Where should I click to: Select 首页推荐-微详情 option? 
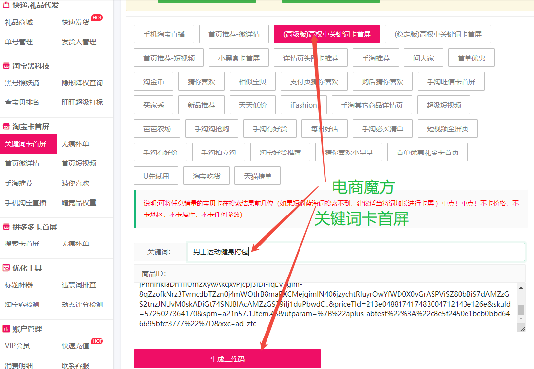pos(234,34)
